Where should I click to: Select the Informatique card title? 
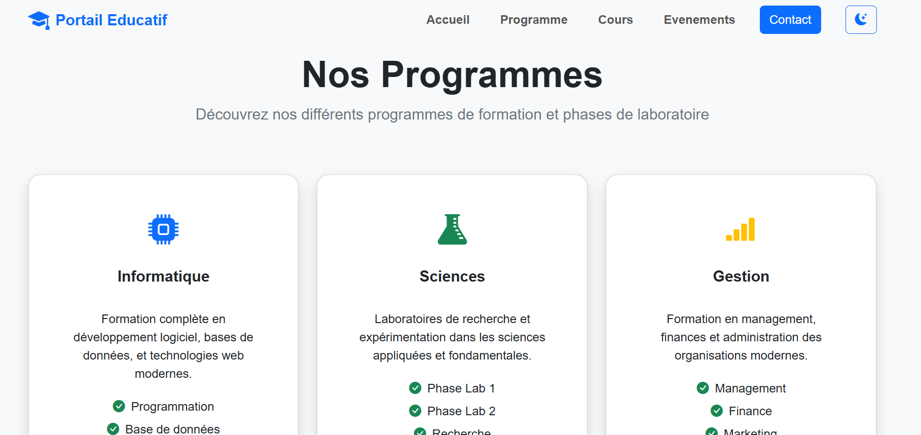pyautogui.click(x=163, y=276)
